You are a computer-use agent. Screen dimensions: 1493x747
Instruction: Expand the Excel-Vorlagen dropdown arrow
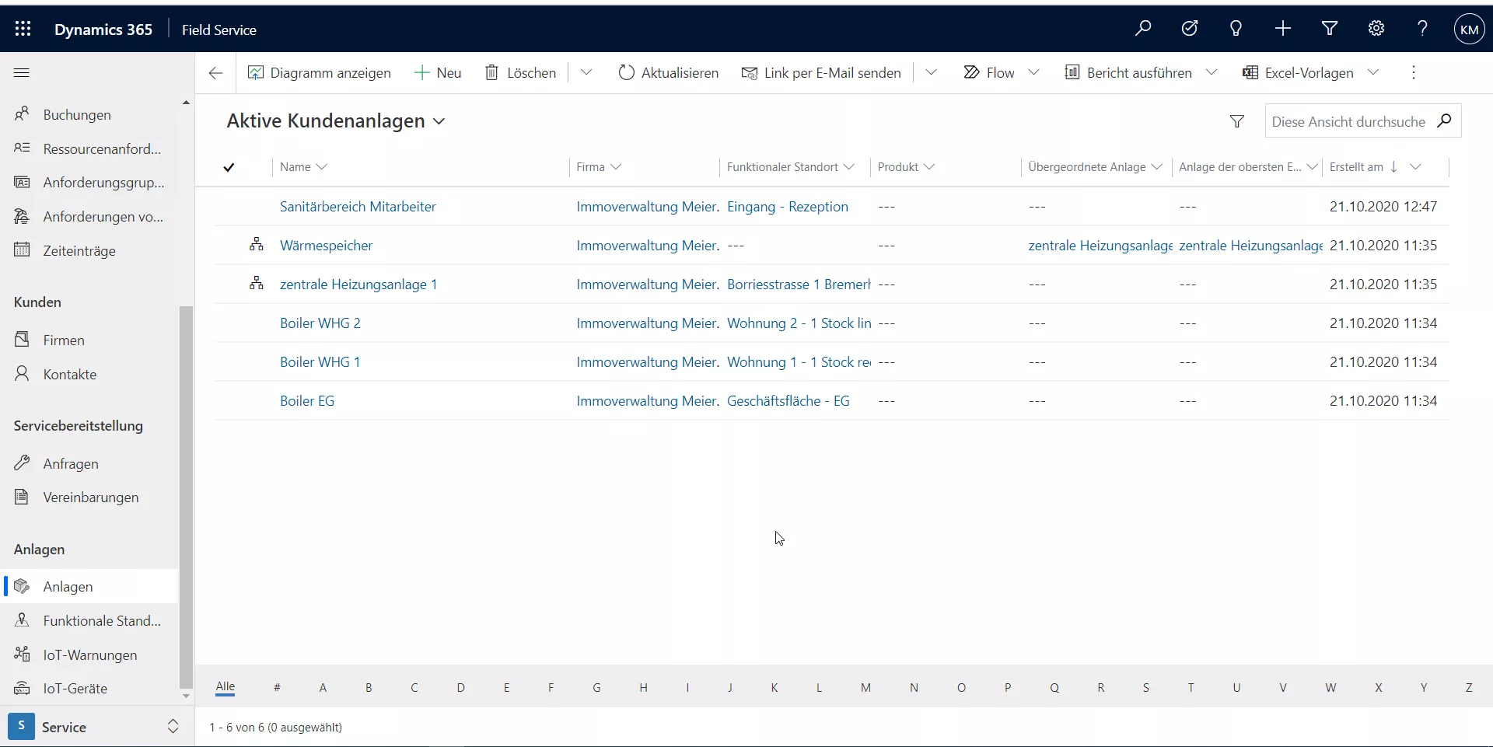pos(1373,72)
